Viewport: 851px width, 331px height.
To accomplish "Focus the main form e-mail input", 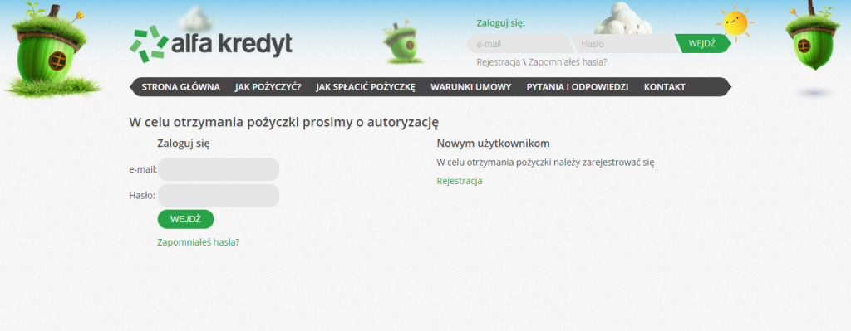I will click(x=219, y=169).
